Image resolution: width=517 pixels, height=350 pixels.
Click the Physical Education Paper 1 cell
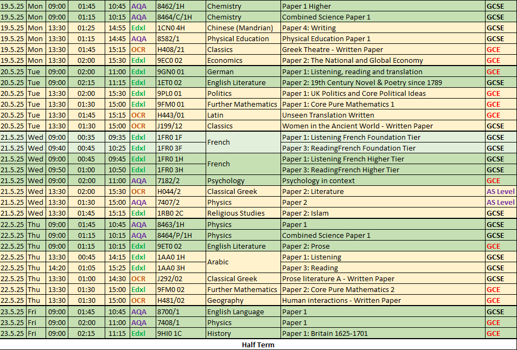[x=382, y=38]
